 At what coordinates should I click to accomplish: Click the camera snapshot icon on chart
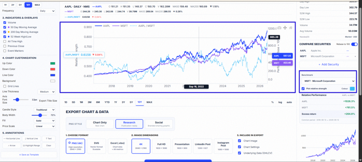(x=279, y=28)
